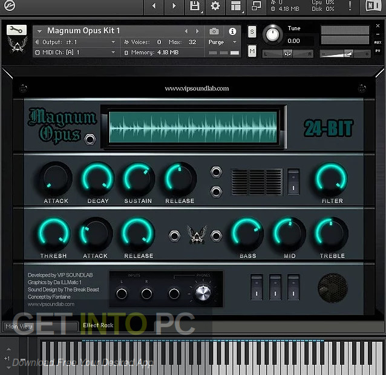
Task: Click the instrument volume slider
Action: (x=345, y=54)
